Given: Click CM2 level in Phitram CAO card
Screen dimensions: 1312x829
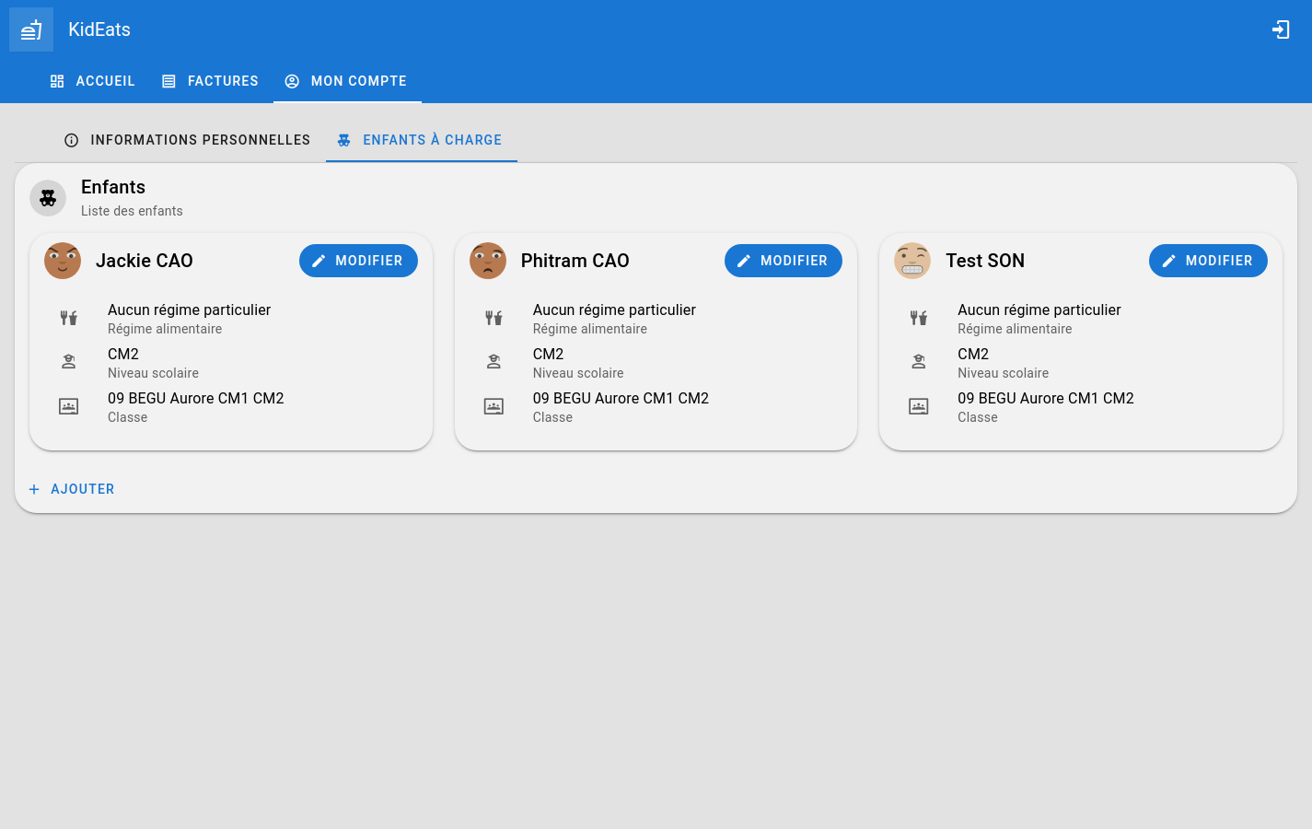Looking at the screenshot, I should [549, 354].
